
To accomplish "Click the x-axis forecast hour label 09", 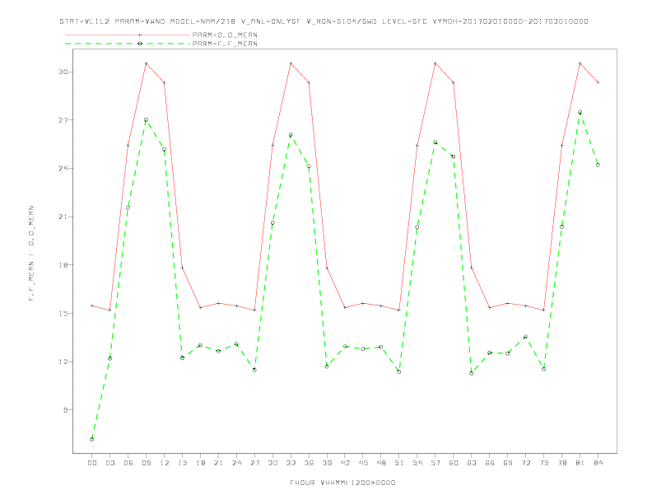I will coord(146,463).
